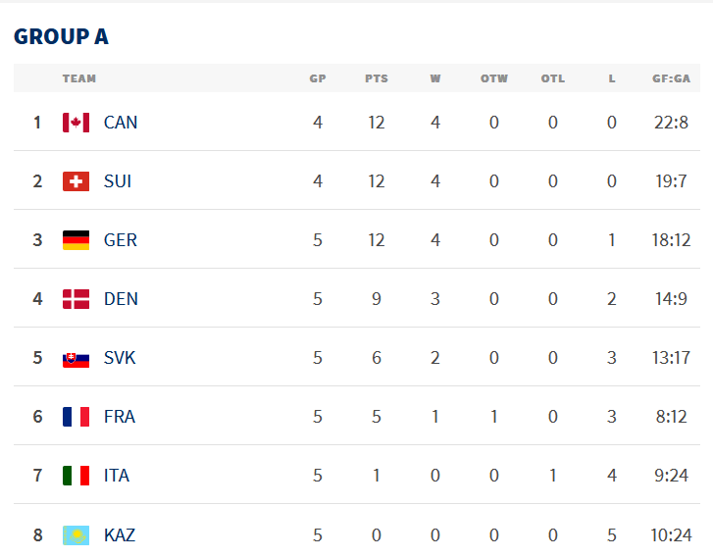Click the Slovakia flag icon
The width and height of the screenshot is (713, 558).
76,358
